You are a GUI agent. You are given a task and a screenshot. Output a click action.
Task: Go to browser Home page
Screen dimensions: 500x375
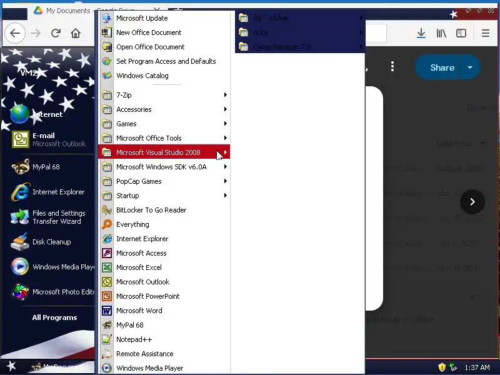pos(76,33)
